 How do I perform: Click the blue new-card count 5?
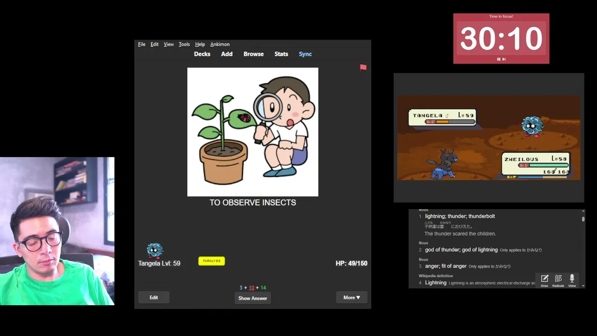(241, 287)
